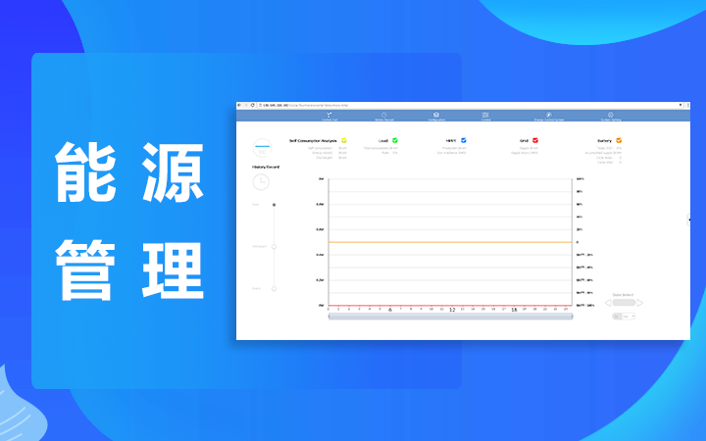Select the Daily radio option
706x441 pixels.
click(274, 205)
